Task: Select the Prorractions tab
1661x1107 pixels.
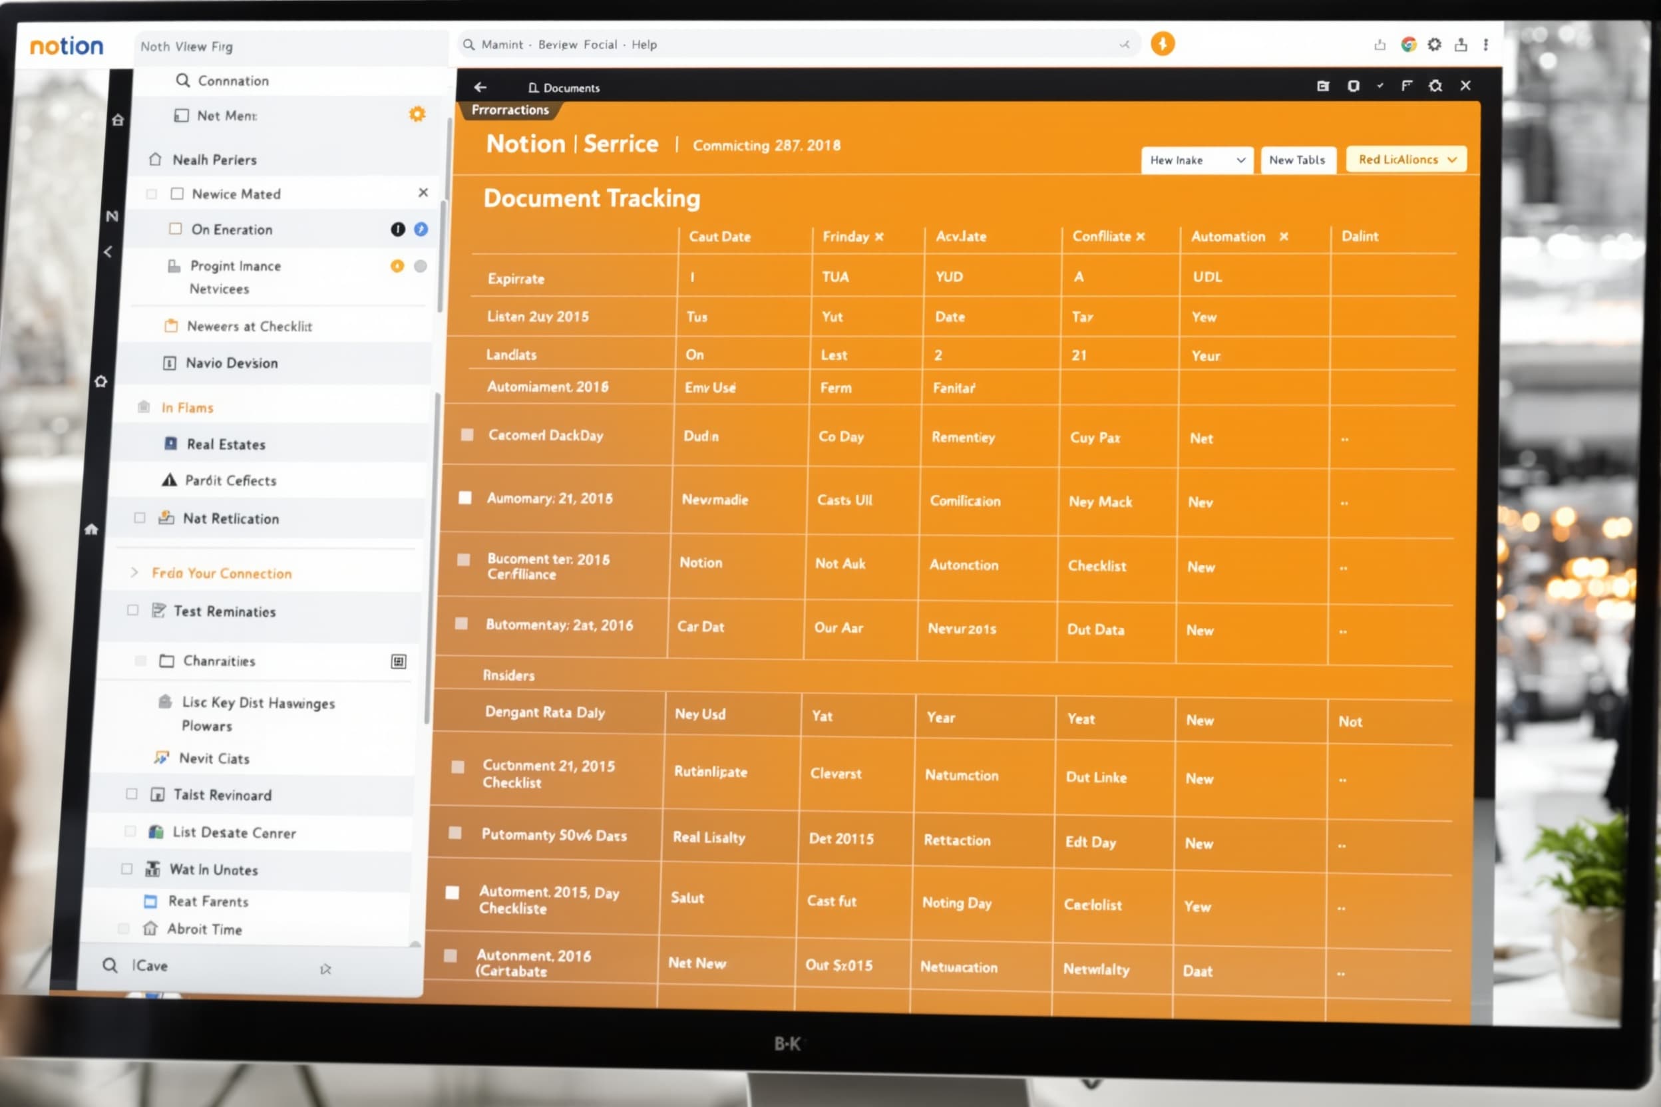Action: [x=510, y=110]
